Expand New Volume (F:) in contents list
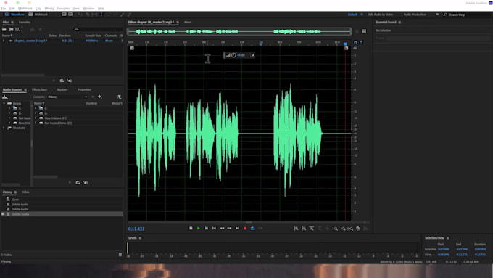The width and height of the screenshot is (493, 278). point(36,118)
